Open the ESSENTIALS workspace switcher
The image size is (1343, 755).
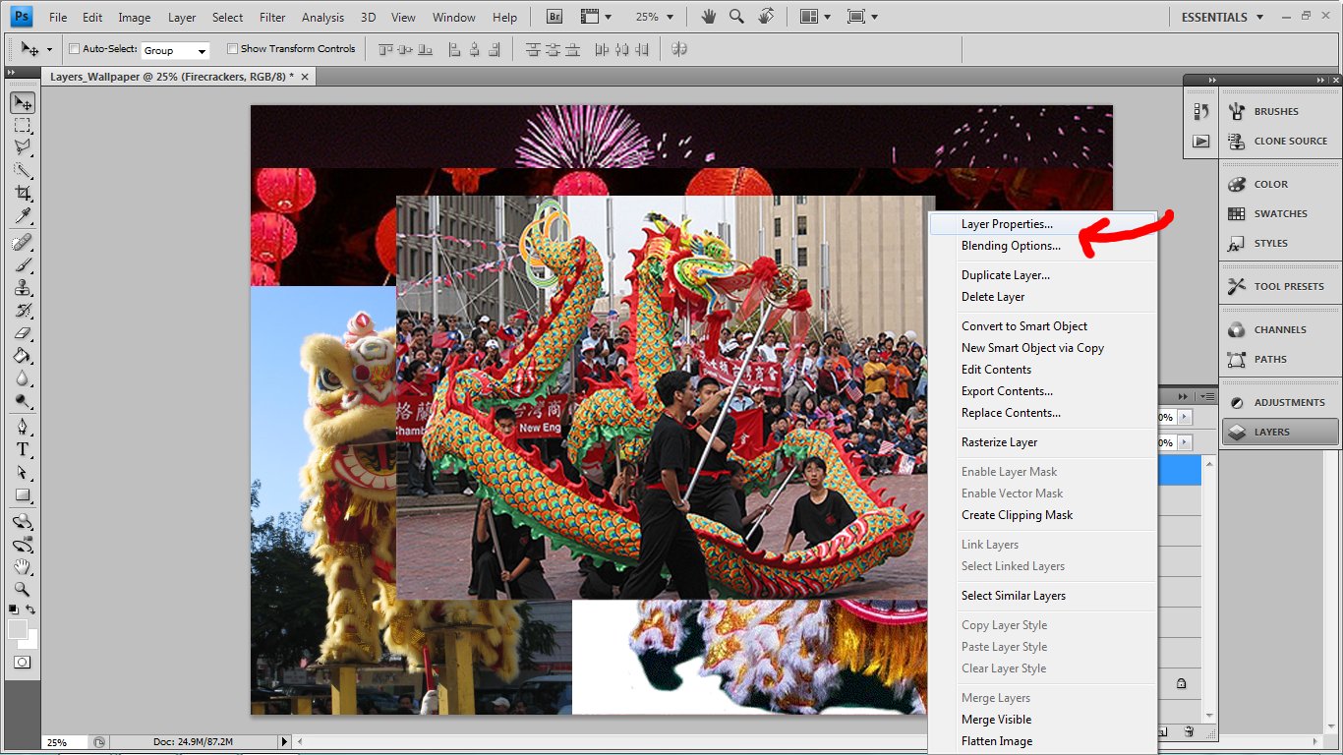[x=1222, y=17]
